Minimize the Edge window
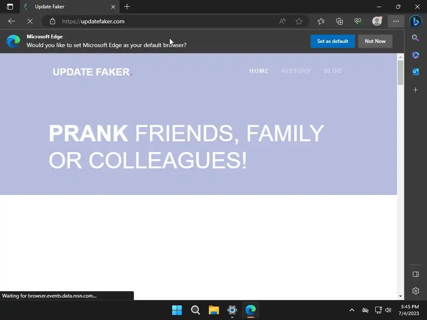The height and width of the screenshot is (320, 427). (379, 7)
